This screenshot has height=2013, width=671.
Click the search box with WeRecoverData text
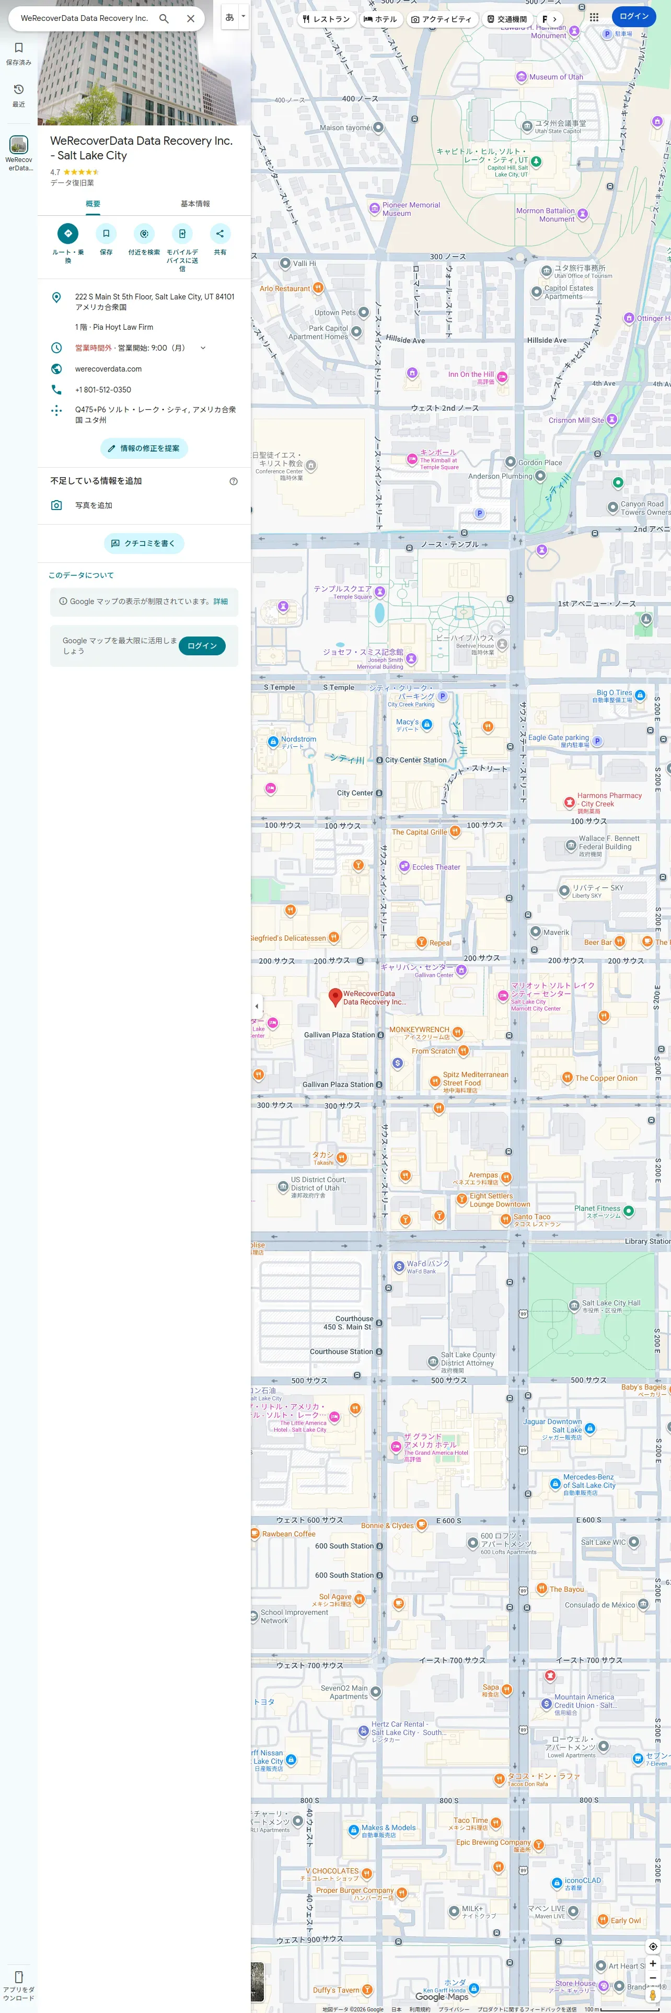tap(84, 18)
